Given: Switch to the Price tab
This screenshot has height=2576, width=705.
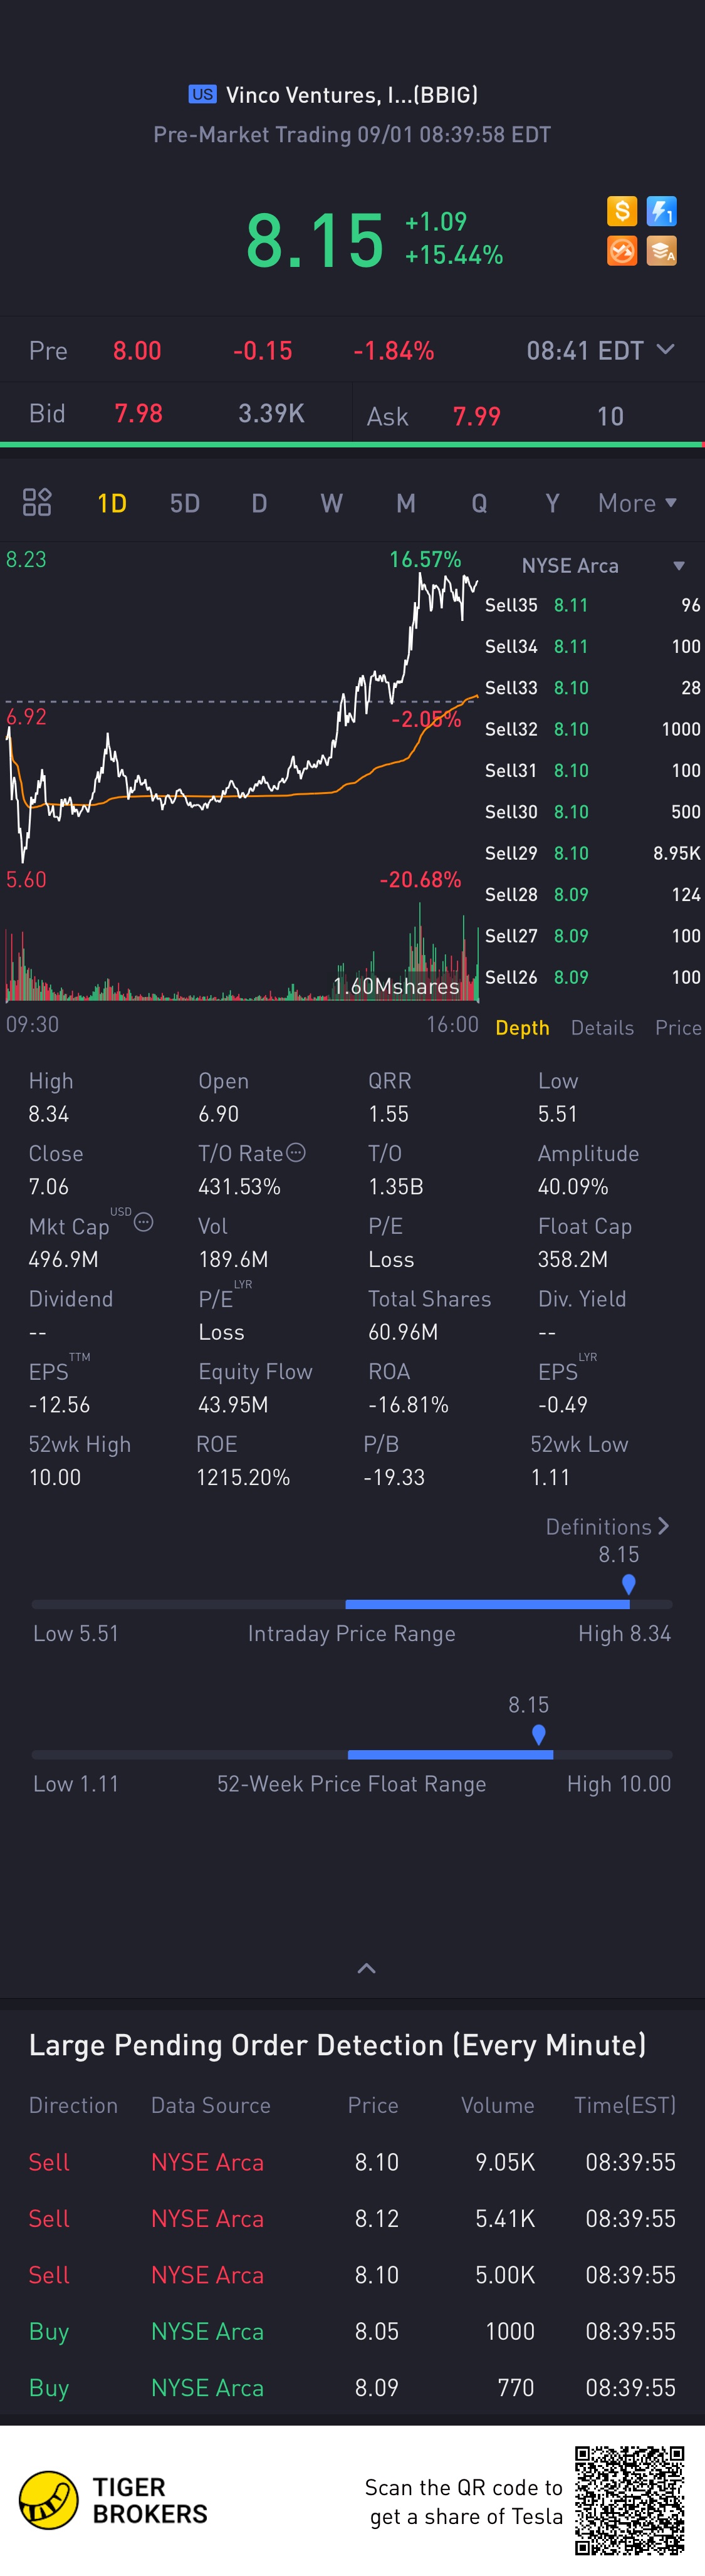Looking at the screenshot, I should pyautogui.click(x=678, y=1028).
